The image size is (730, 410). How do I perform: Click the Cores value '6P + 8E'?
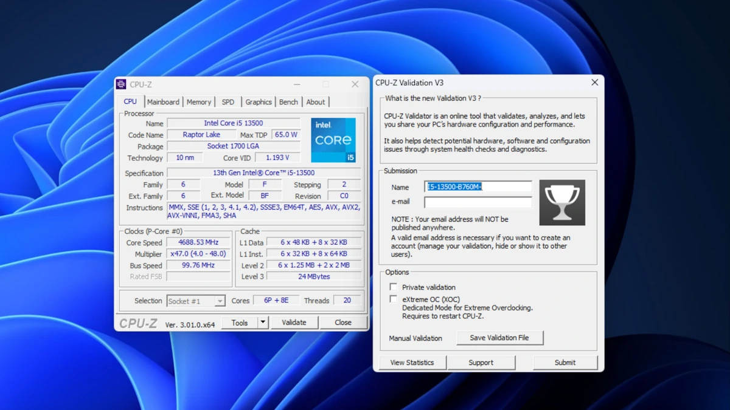(276, 301)
